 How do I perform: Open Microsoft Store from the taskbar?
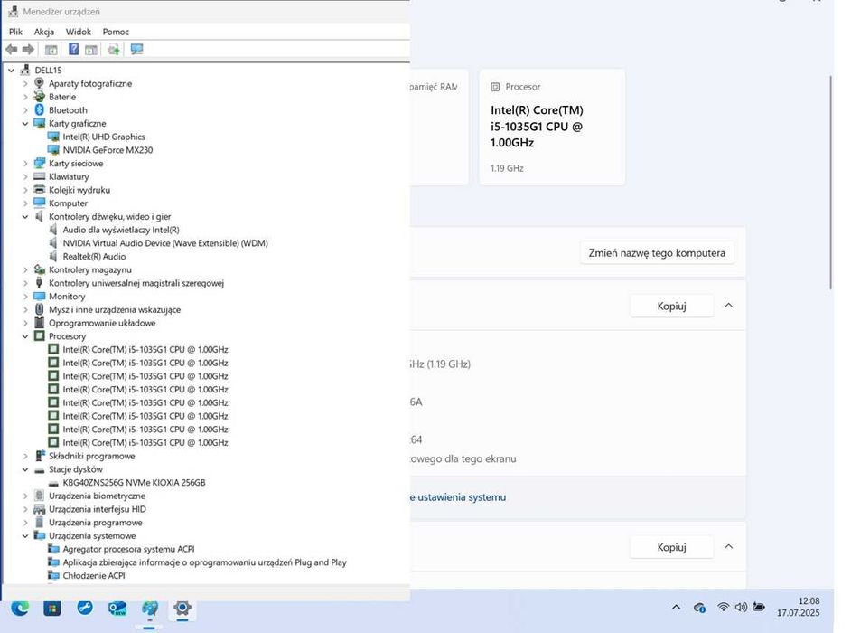pos(52,609)
